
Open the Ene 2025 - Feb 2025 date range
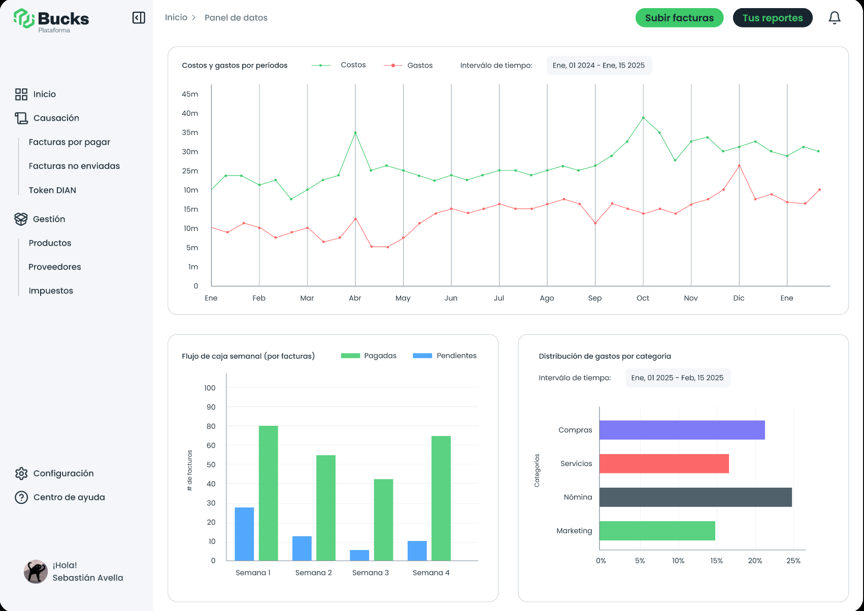tap(677, 378)
